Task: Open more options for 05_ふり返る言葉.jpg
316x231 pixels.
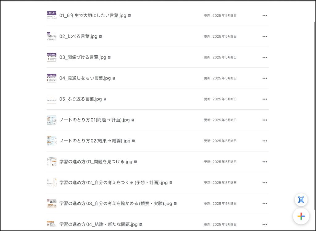Action: pos(264,99)
